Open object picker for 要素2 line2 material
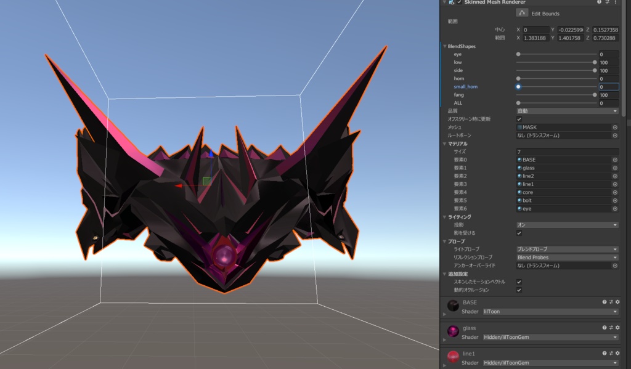The height and width of the screenshot is (369, 631). tap(615, 176)
